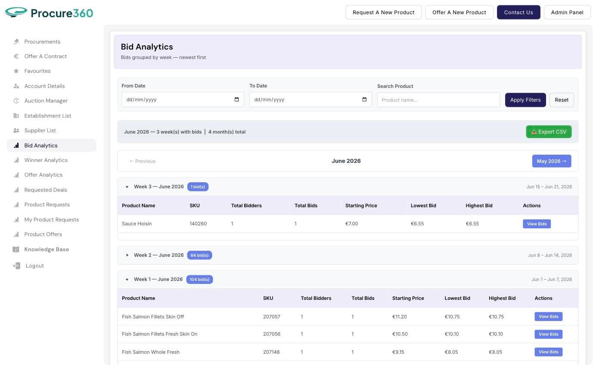Apply the selected filters
Screen dimensions: 596x374
tap(525, 100)
